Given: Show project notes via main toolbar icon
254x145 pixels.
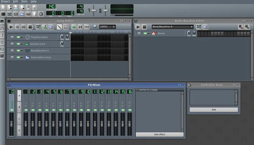Looking at the screenshot, I should pos(35,14).
